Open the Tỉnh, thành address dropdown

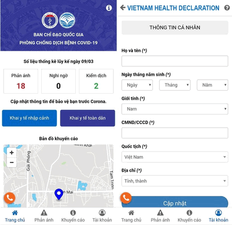click(x=175, y=181)
